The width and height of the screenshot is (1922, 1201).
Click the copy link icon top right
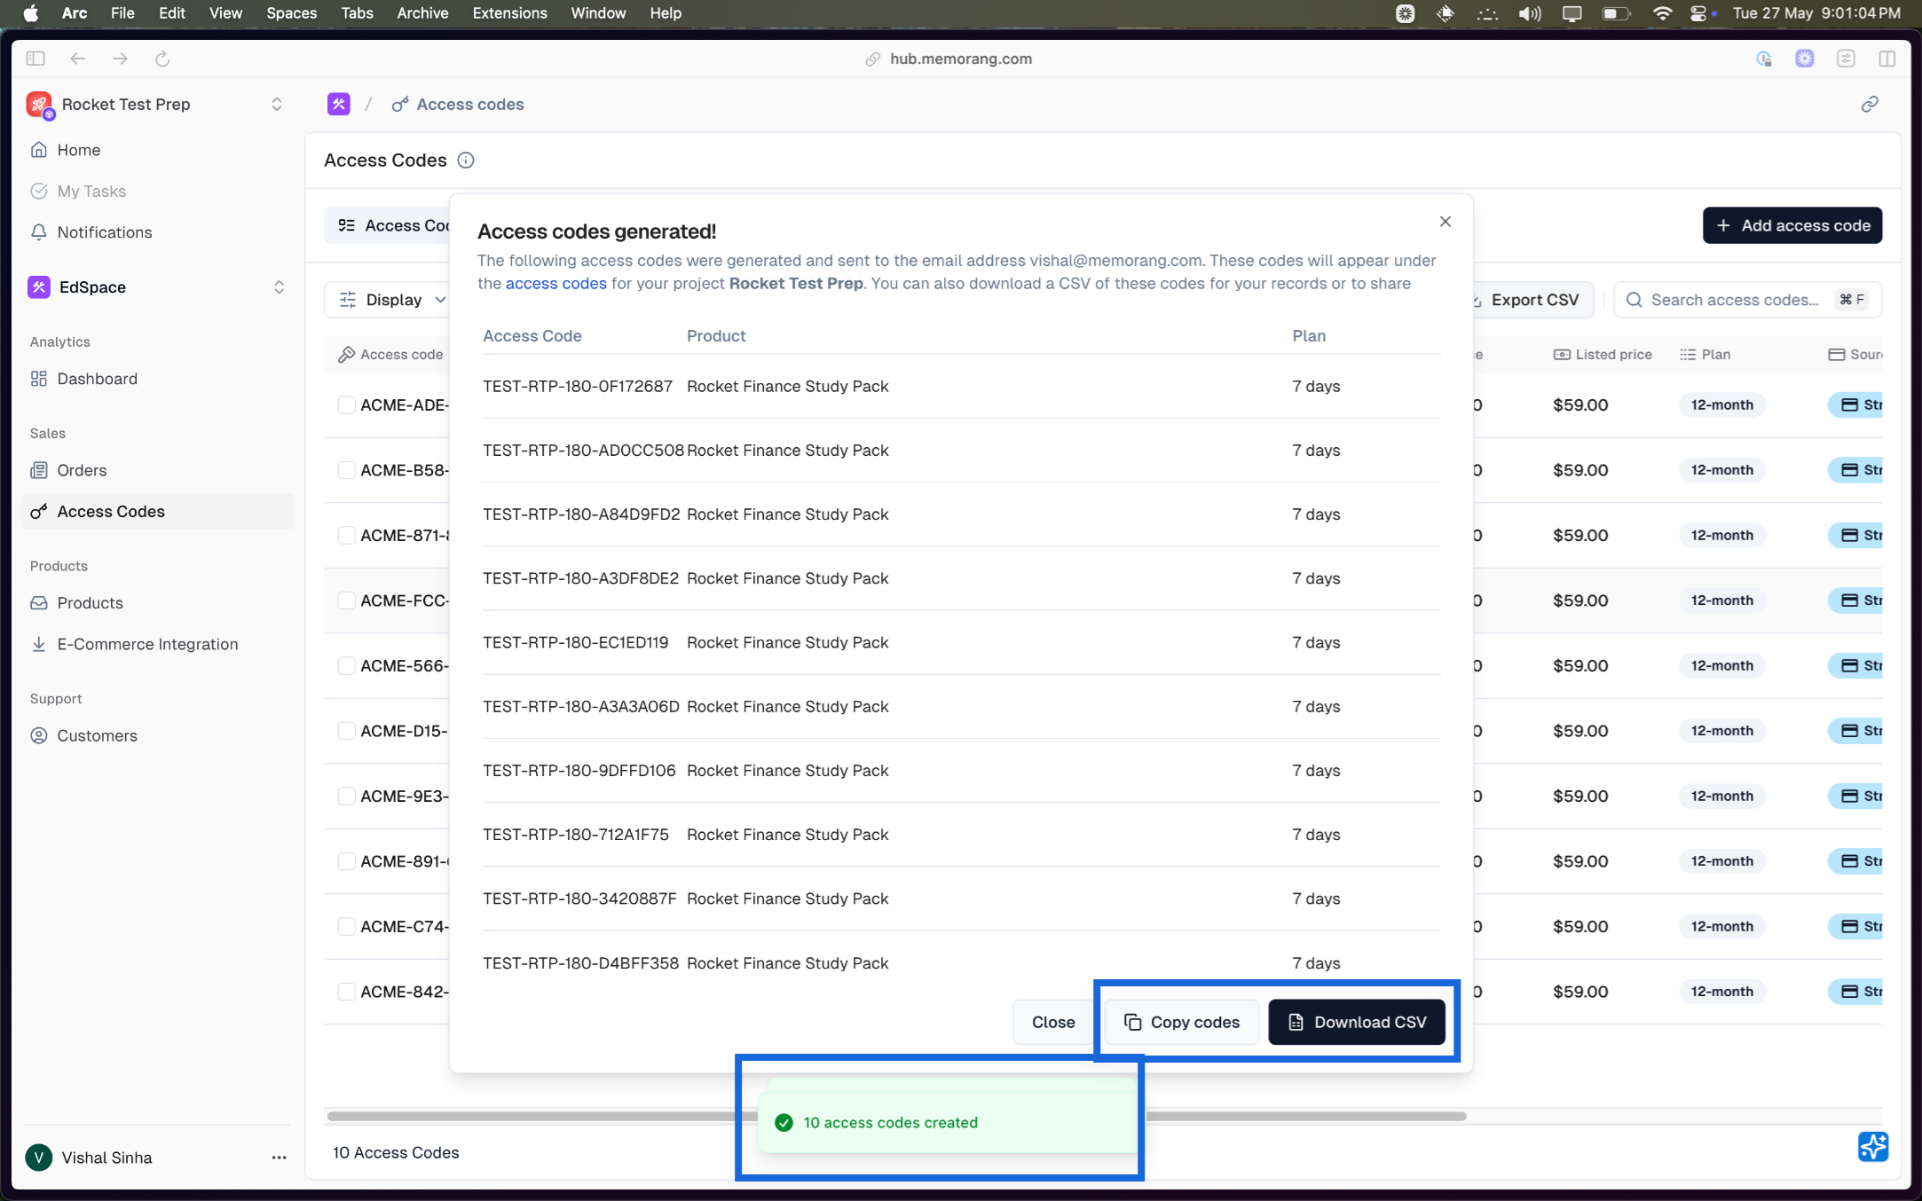pyautogui.click(x=1870, y=105)
